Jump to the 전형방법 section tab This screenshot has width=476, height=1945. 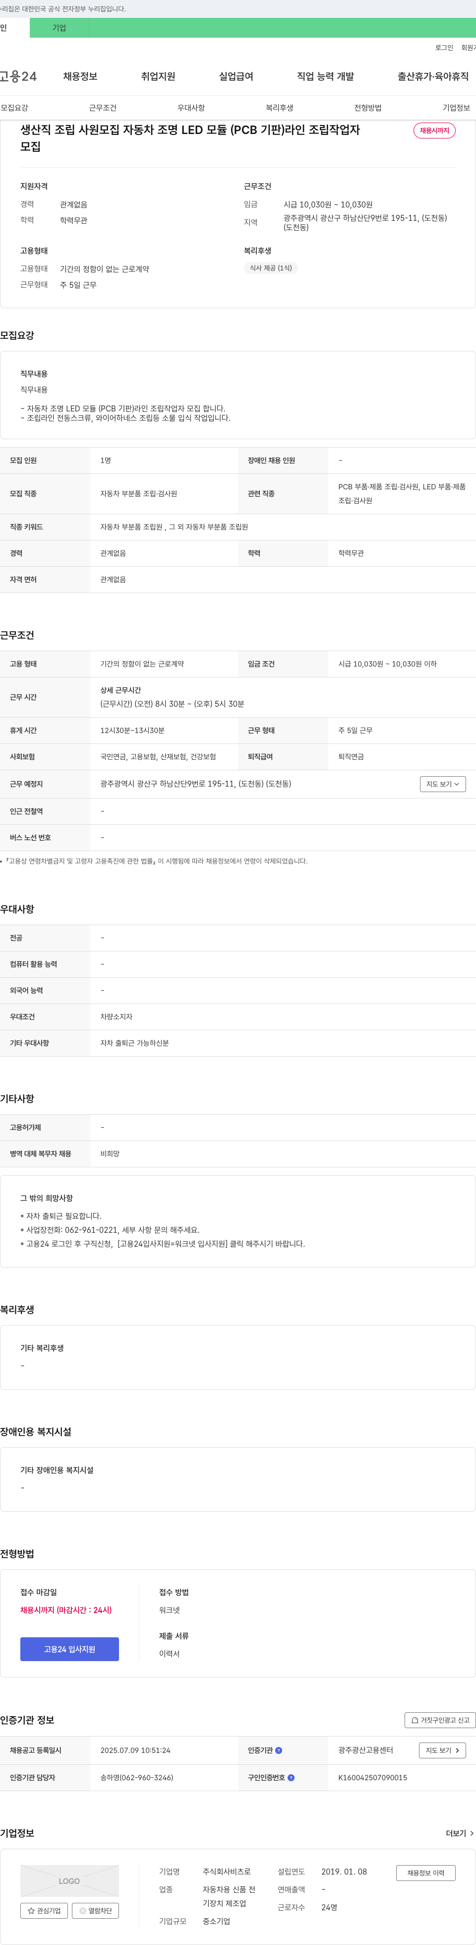click(367, 108)
